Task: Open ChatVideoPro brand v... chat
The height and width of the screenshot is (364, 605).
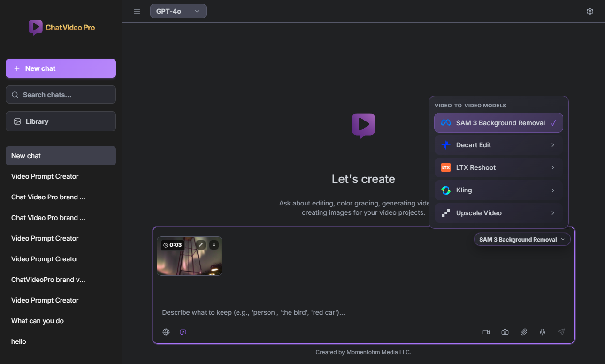Action: (61, 280)
